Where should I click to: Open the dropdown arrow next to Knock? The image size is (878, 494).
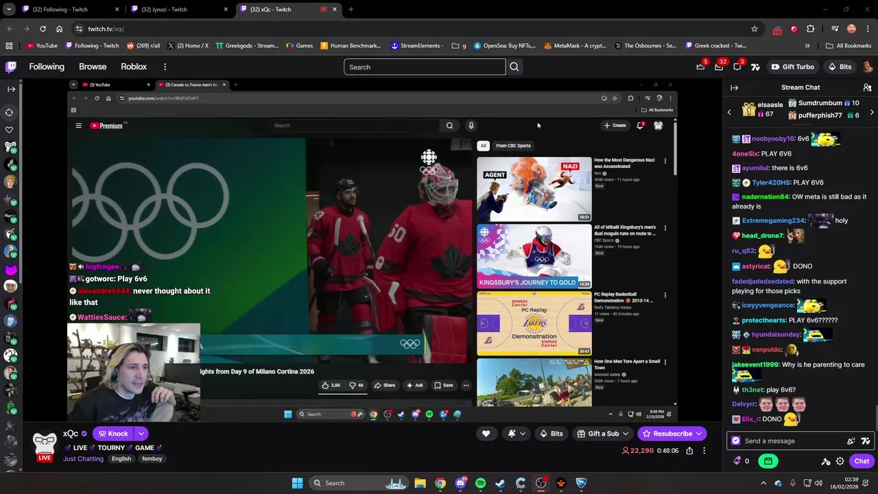(x=141, y=434)
